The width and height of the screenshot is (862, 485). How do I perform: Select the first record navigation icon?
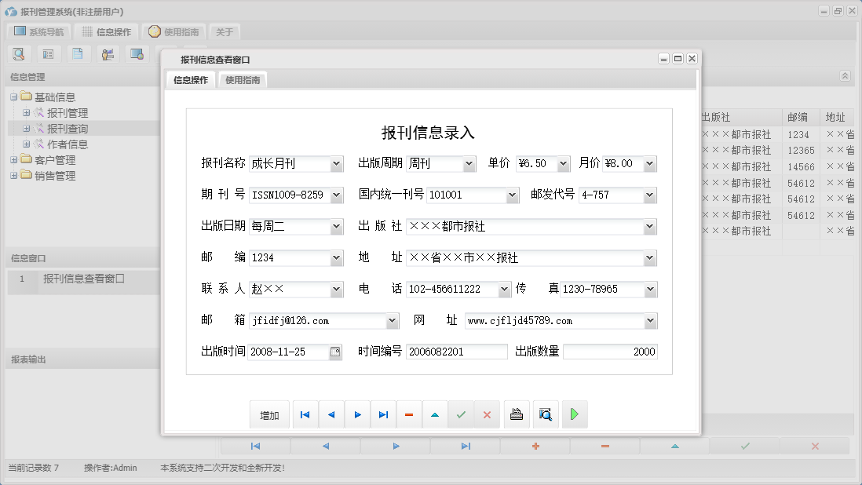(305, 414)
